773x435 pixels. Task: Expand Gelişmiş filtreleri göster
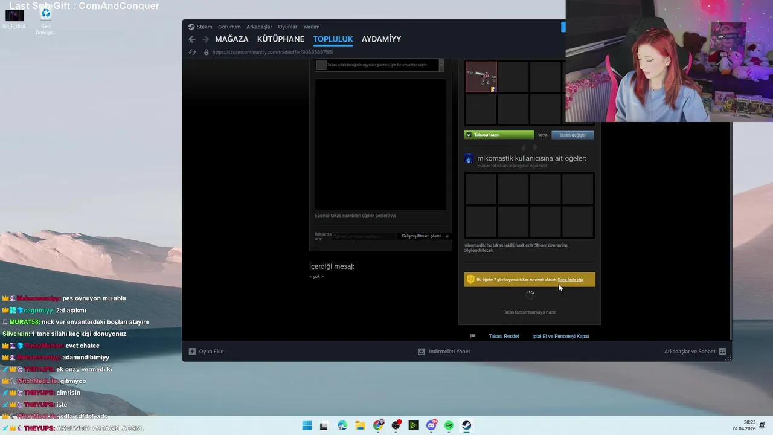[x=425, y=236]
